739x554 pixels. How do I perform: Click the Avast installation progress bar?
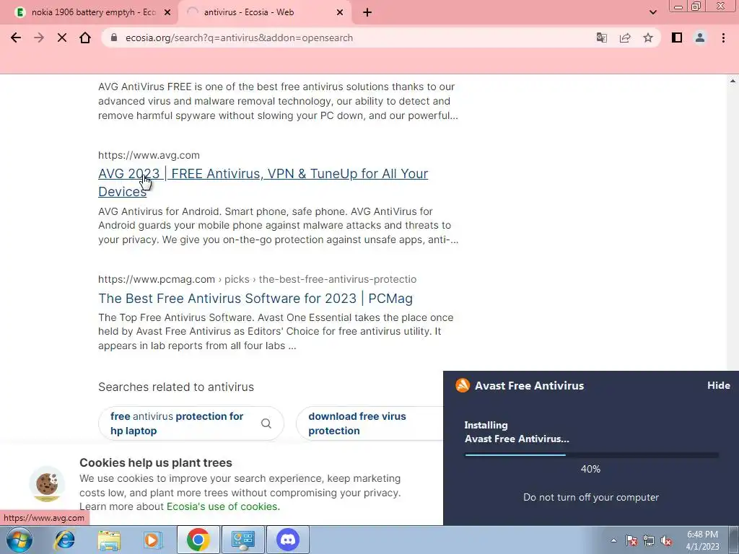coord(592,455)
